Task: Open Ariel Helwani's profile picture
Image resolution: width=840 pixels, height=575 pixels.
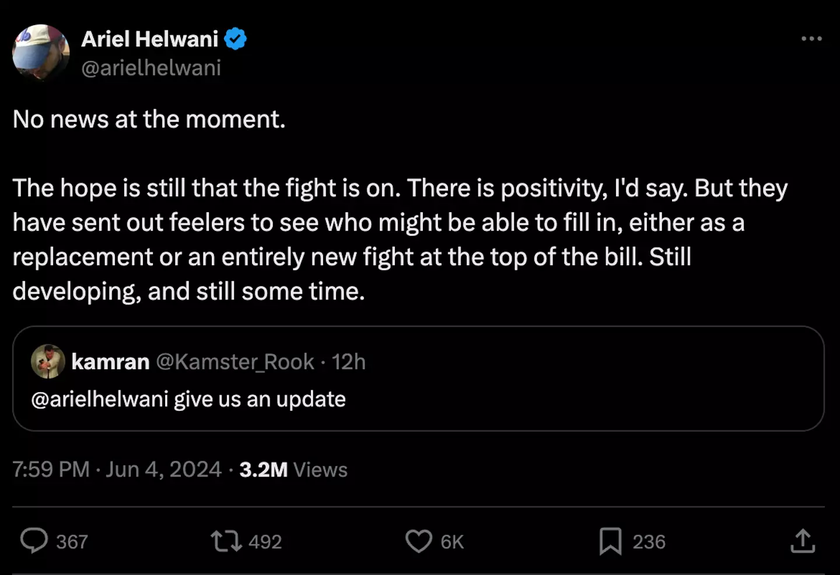Action: (x=41, y=52)
